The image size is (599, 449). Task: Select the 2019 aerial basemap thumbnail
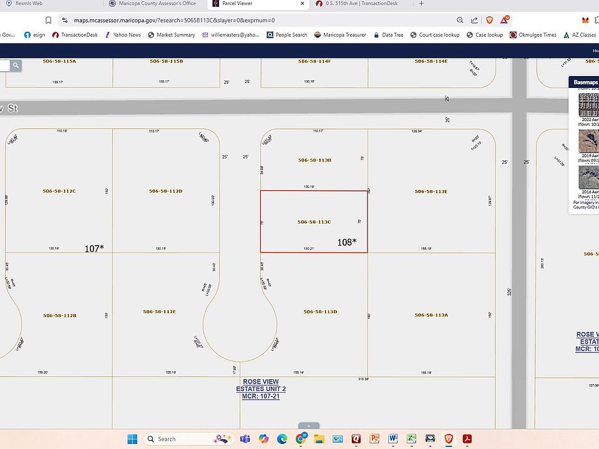click(588, 142)
